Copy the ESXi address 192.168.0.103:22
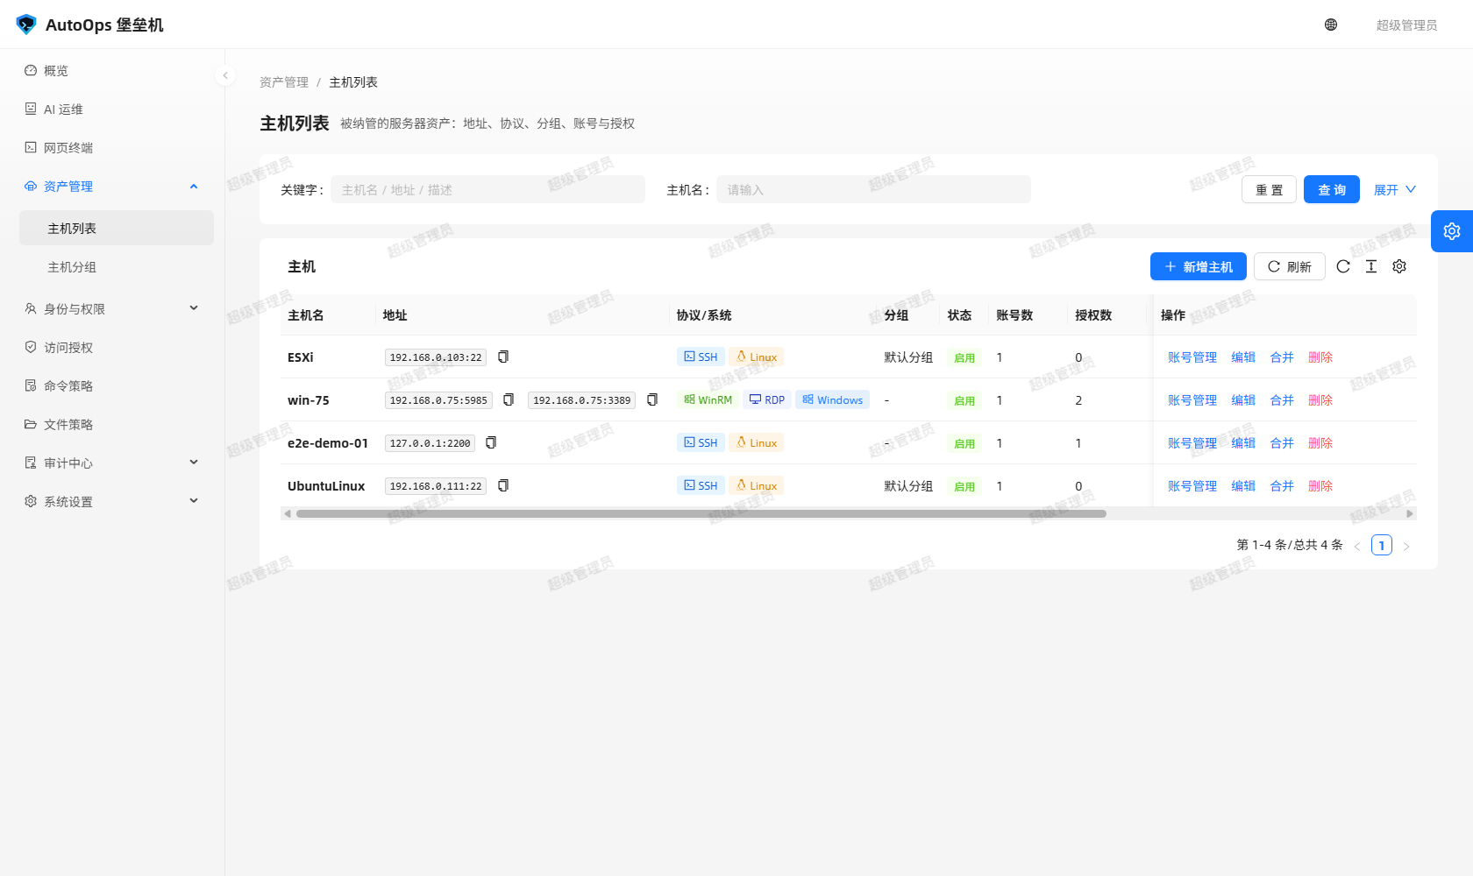This screenshot has height=876, width=1473. pos(503,357)
